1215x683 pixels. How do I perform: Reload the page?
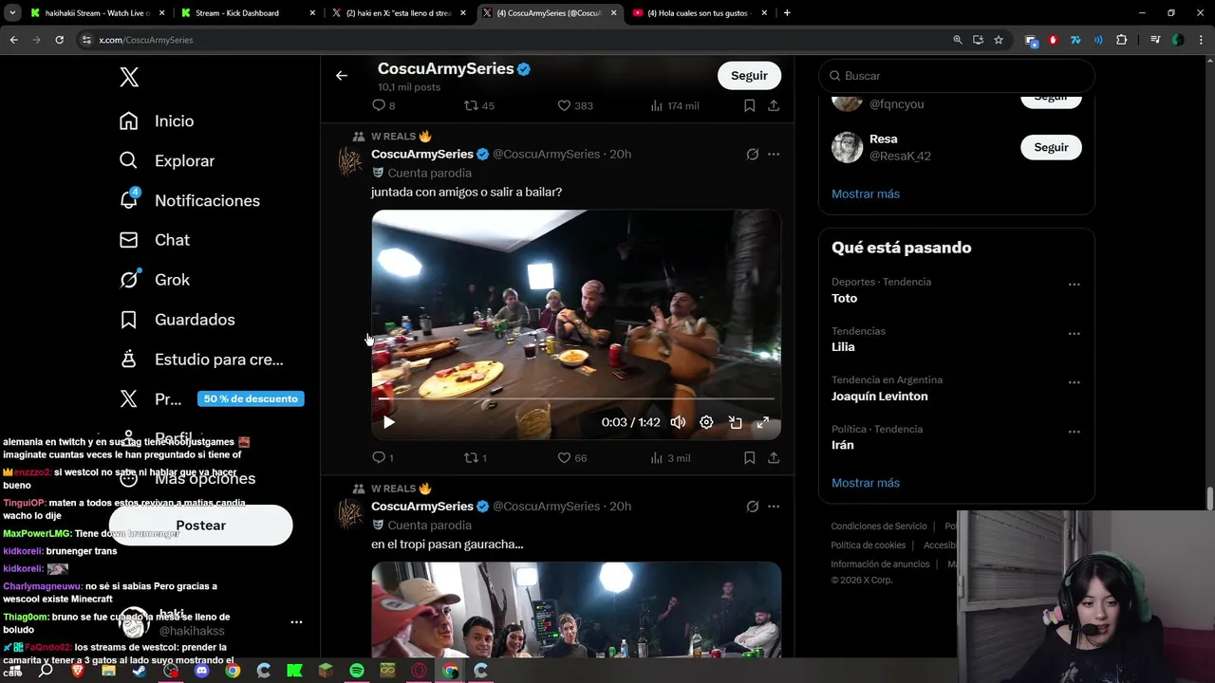pos(59,40)
